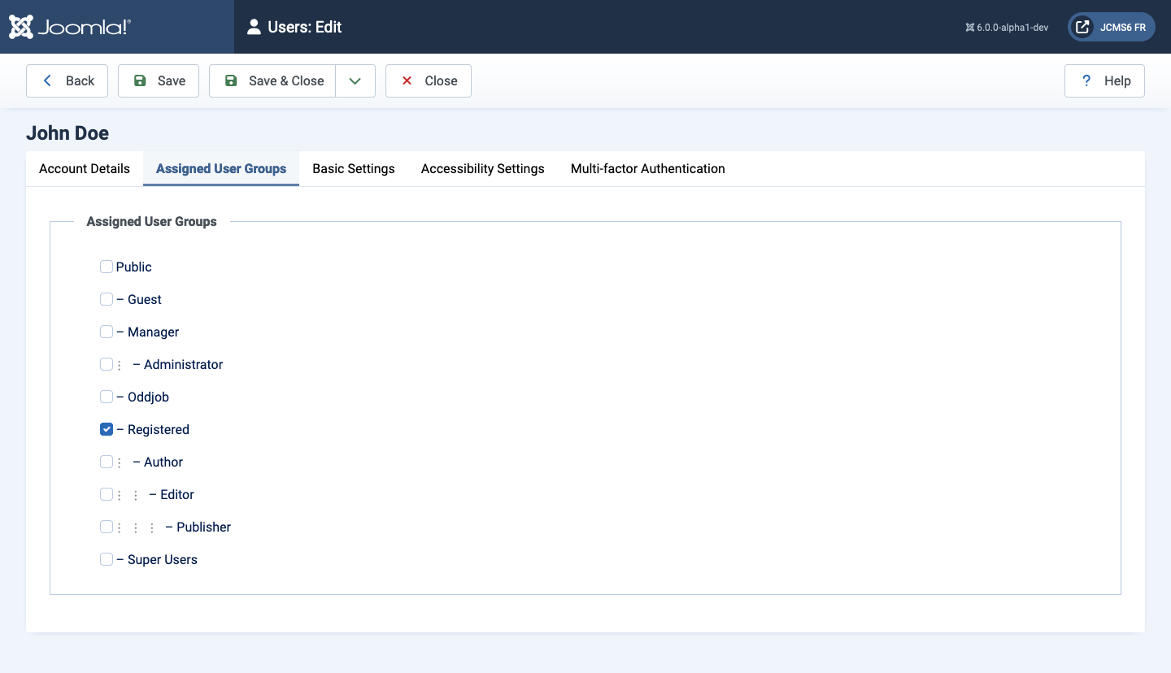This screenshot has height=673, width=1171.
Task: Click the Publisher group label
Action: 174,527
